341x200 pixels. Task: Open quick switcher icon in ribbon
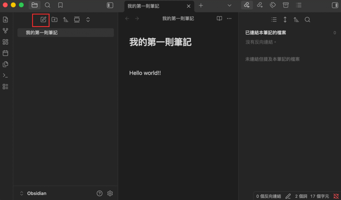[x=5, y=20]
